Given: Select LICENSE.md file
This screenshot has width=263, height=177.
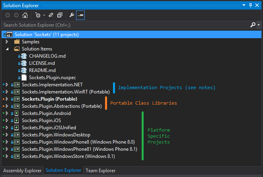Looking at the screenshot, I should (x=42, y=63).
